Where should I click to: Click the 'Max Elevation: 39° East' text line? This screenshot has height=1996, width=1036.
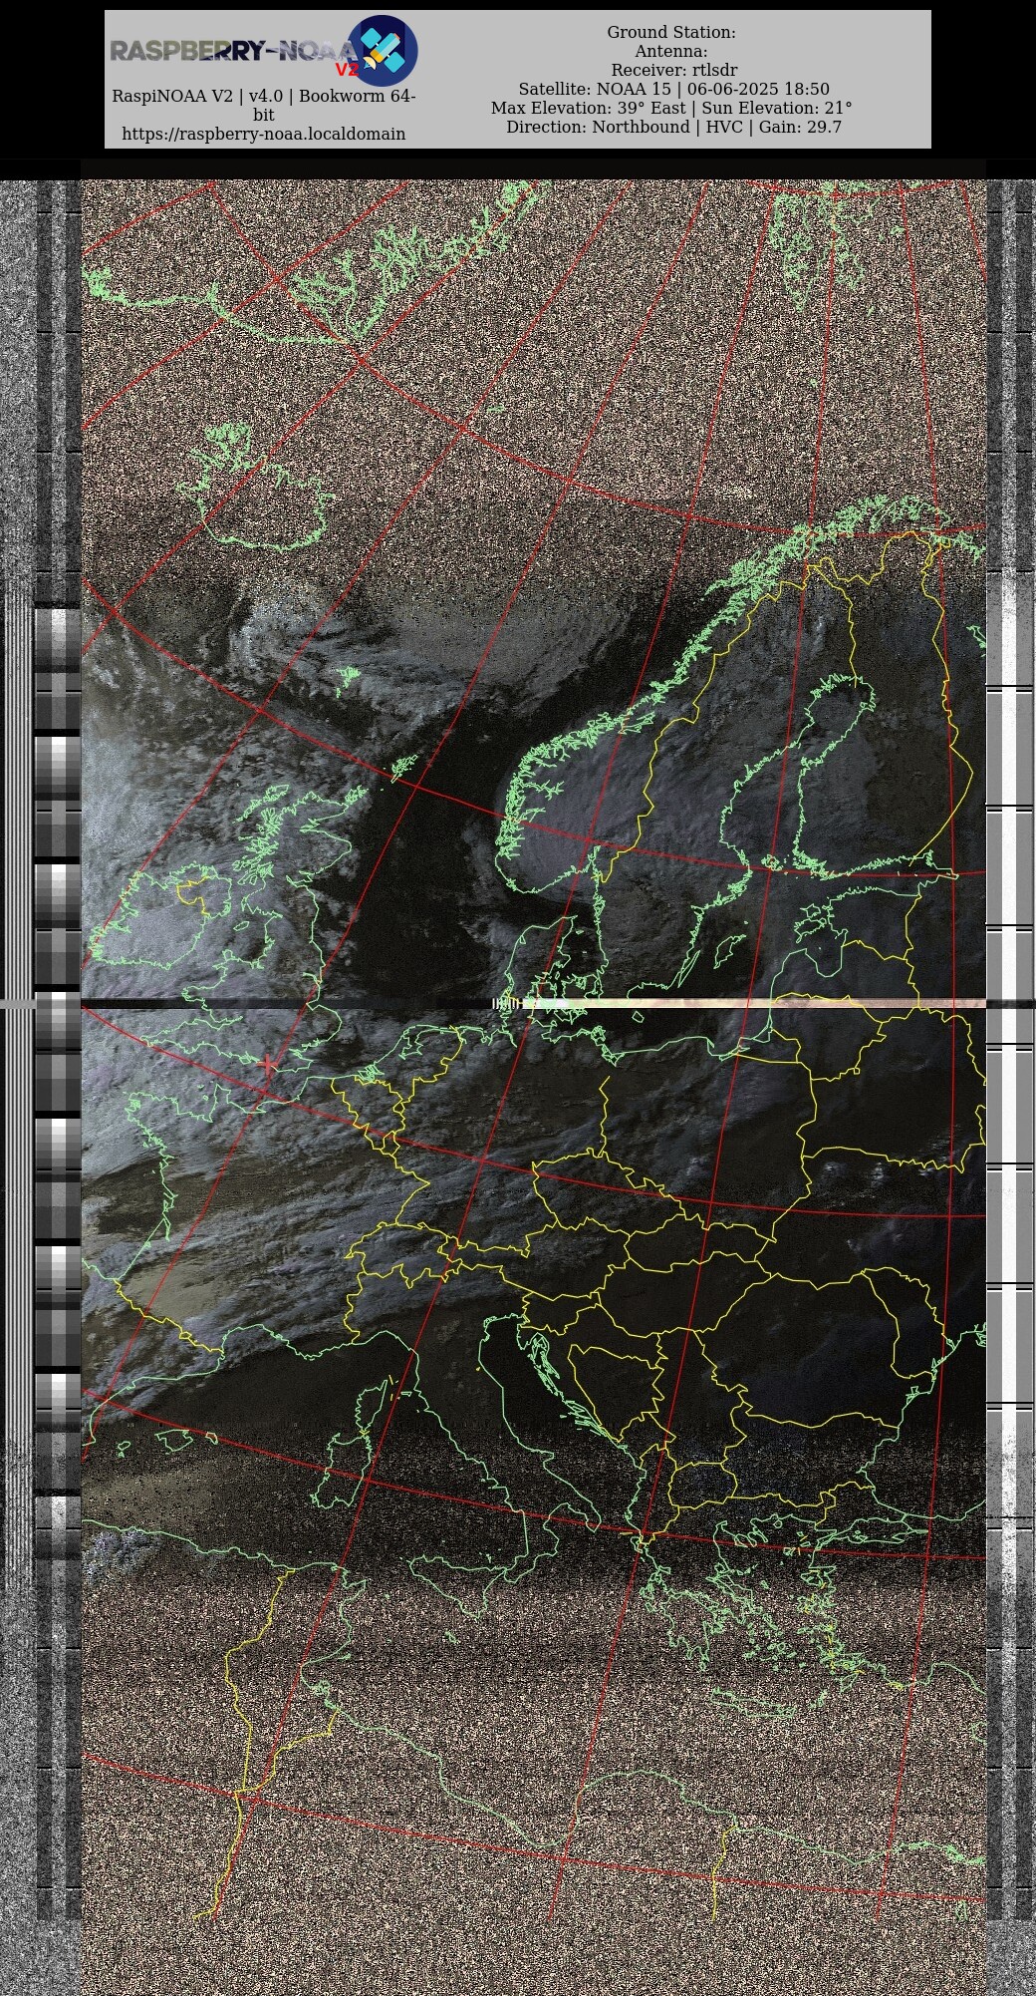pos(588,108)
